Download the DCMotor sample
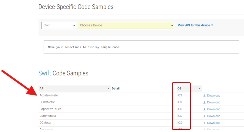Viewport: 244px width, 132px height. click(x=213, y=123)
